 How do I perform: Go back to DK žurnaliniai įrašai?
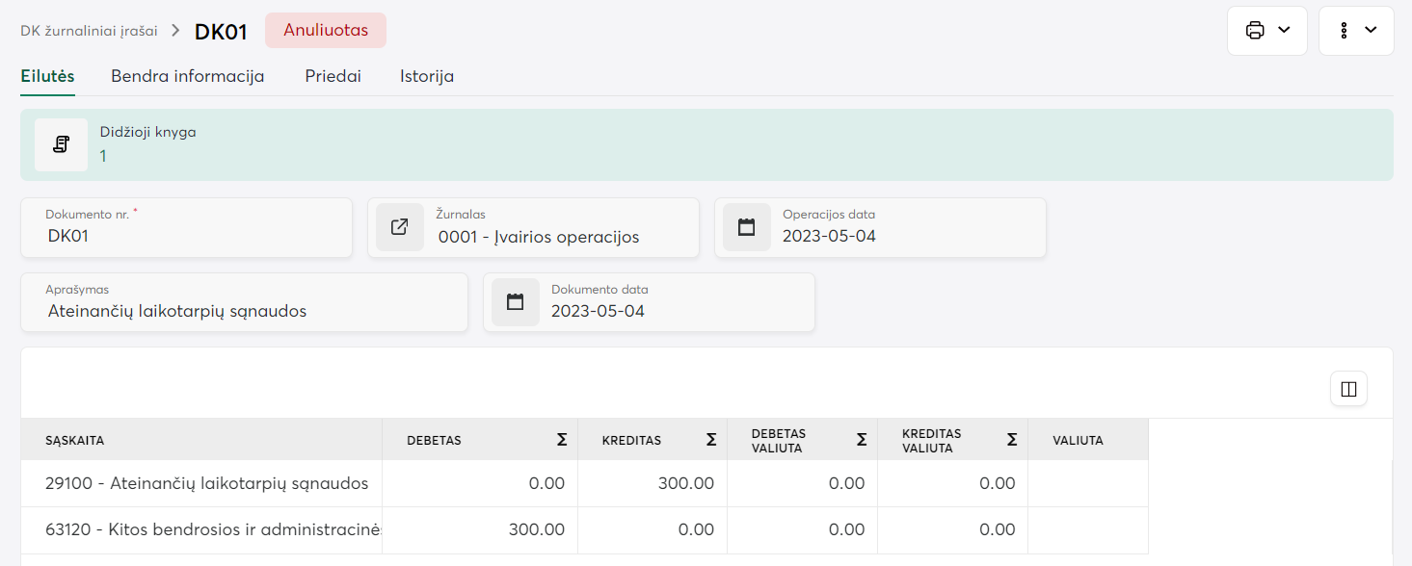[x=89, y=31]
